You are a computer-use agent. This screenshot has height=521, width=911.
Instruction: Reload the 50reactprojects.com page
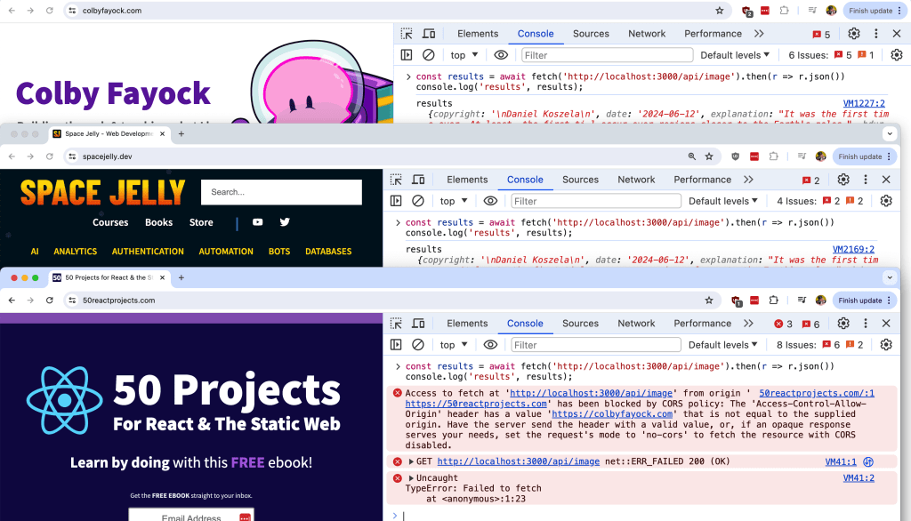(50, 301)
